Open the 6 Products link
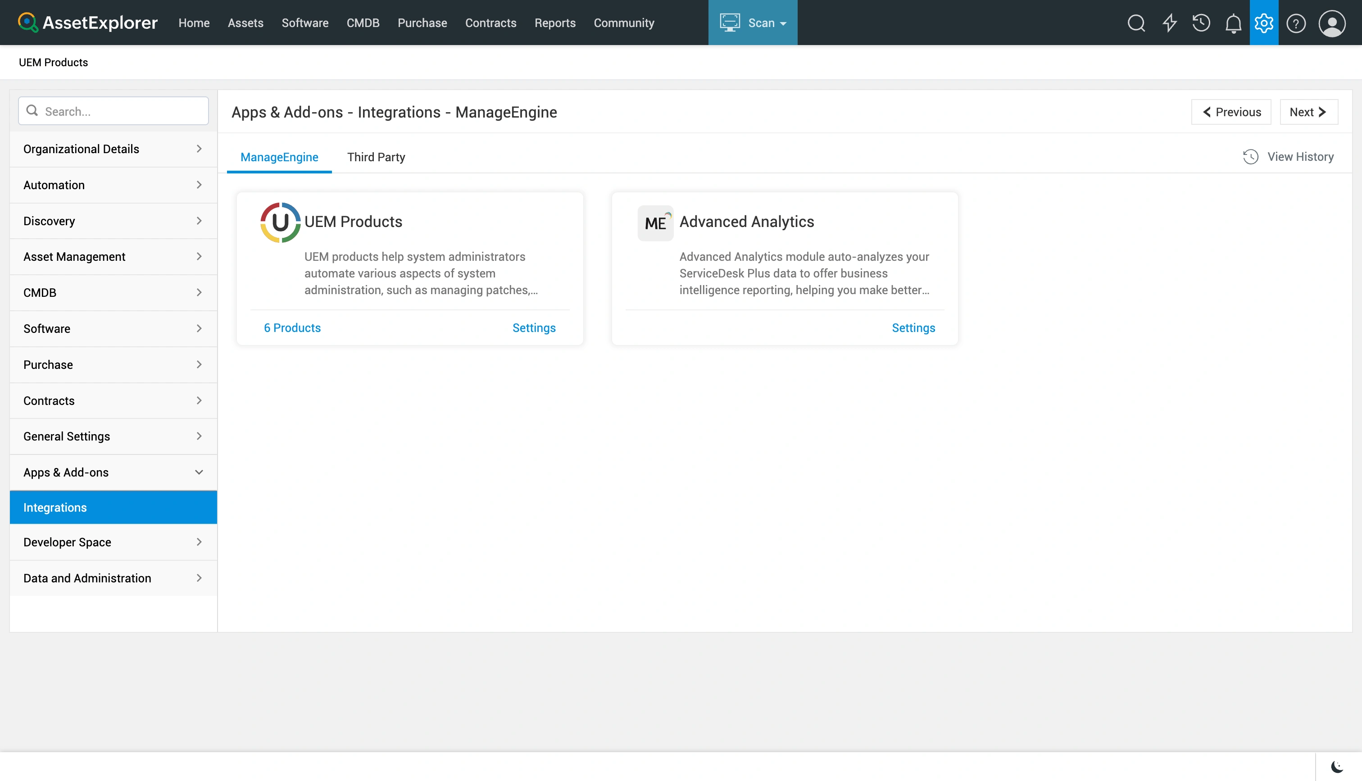 coord(292,328)
